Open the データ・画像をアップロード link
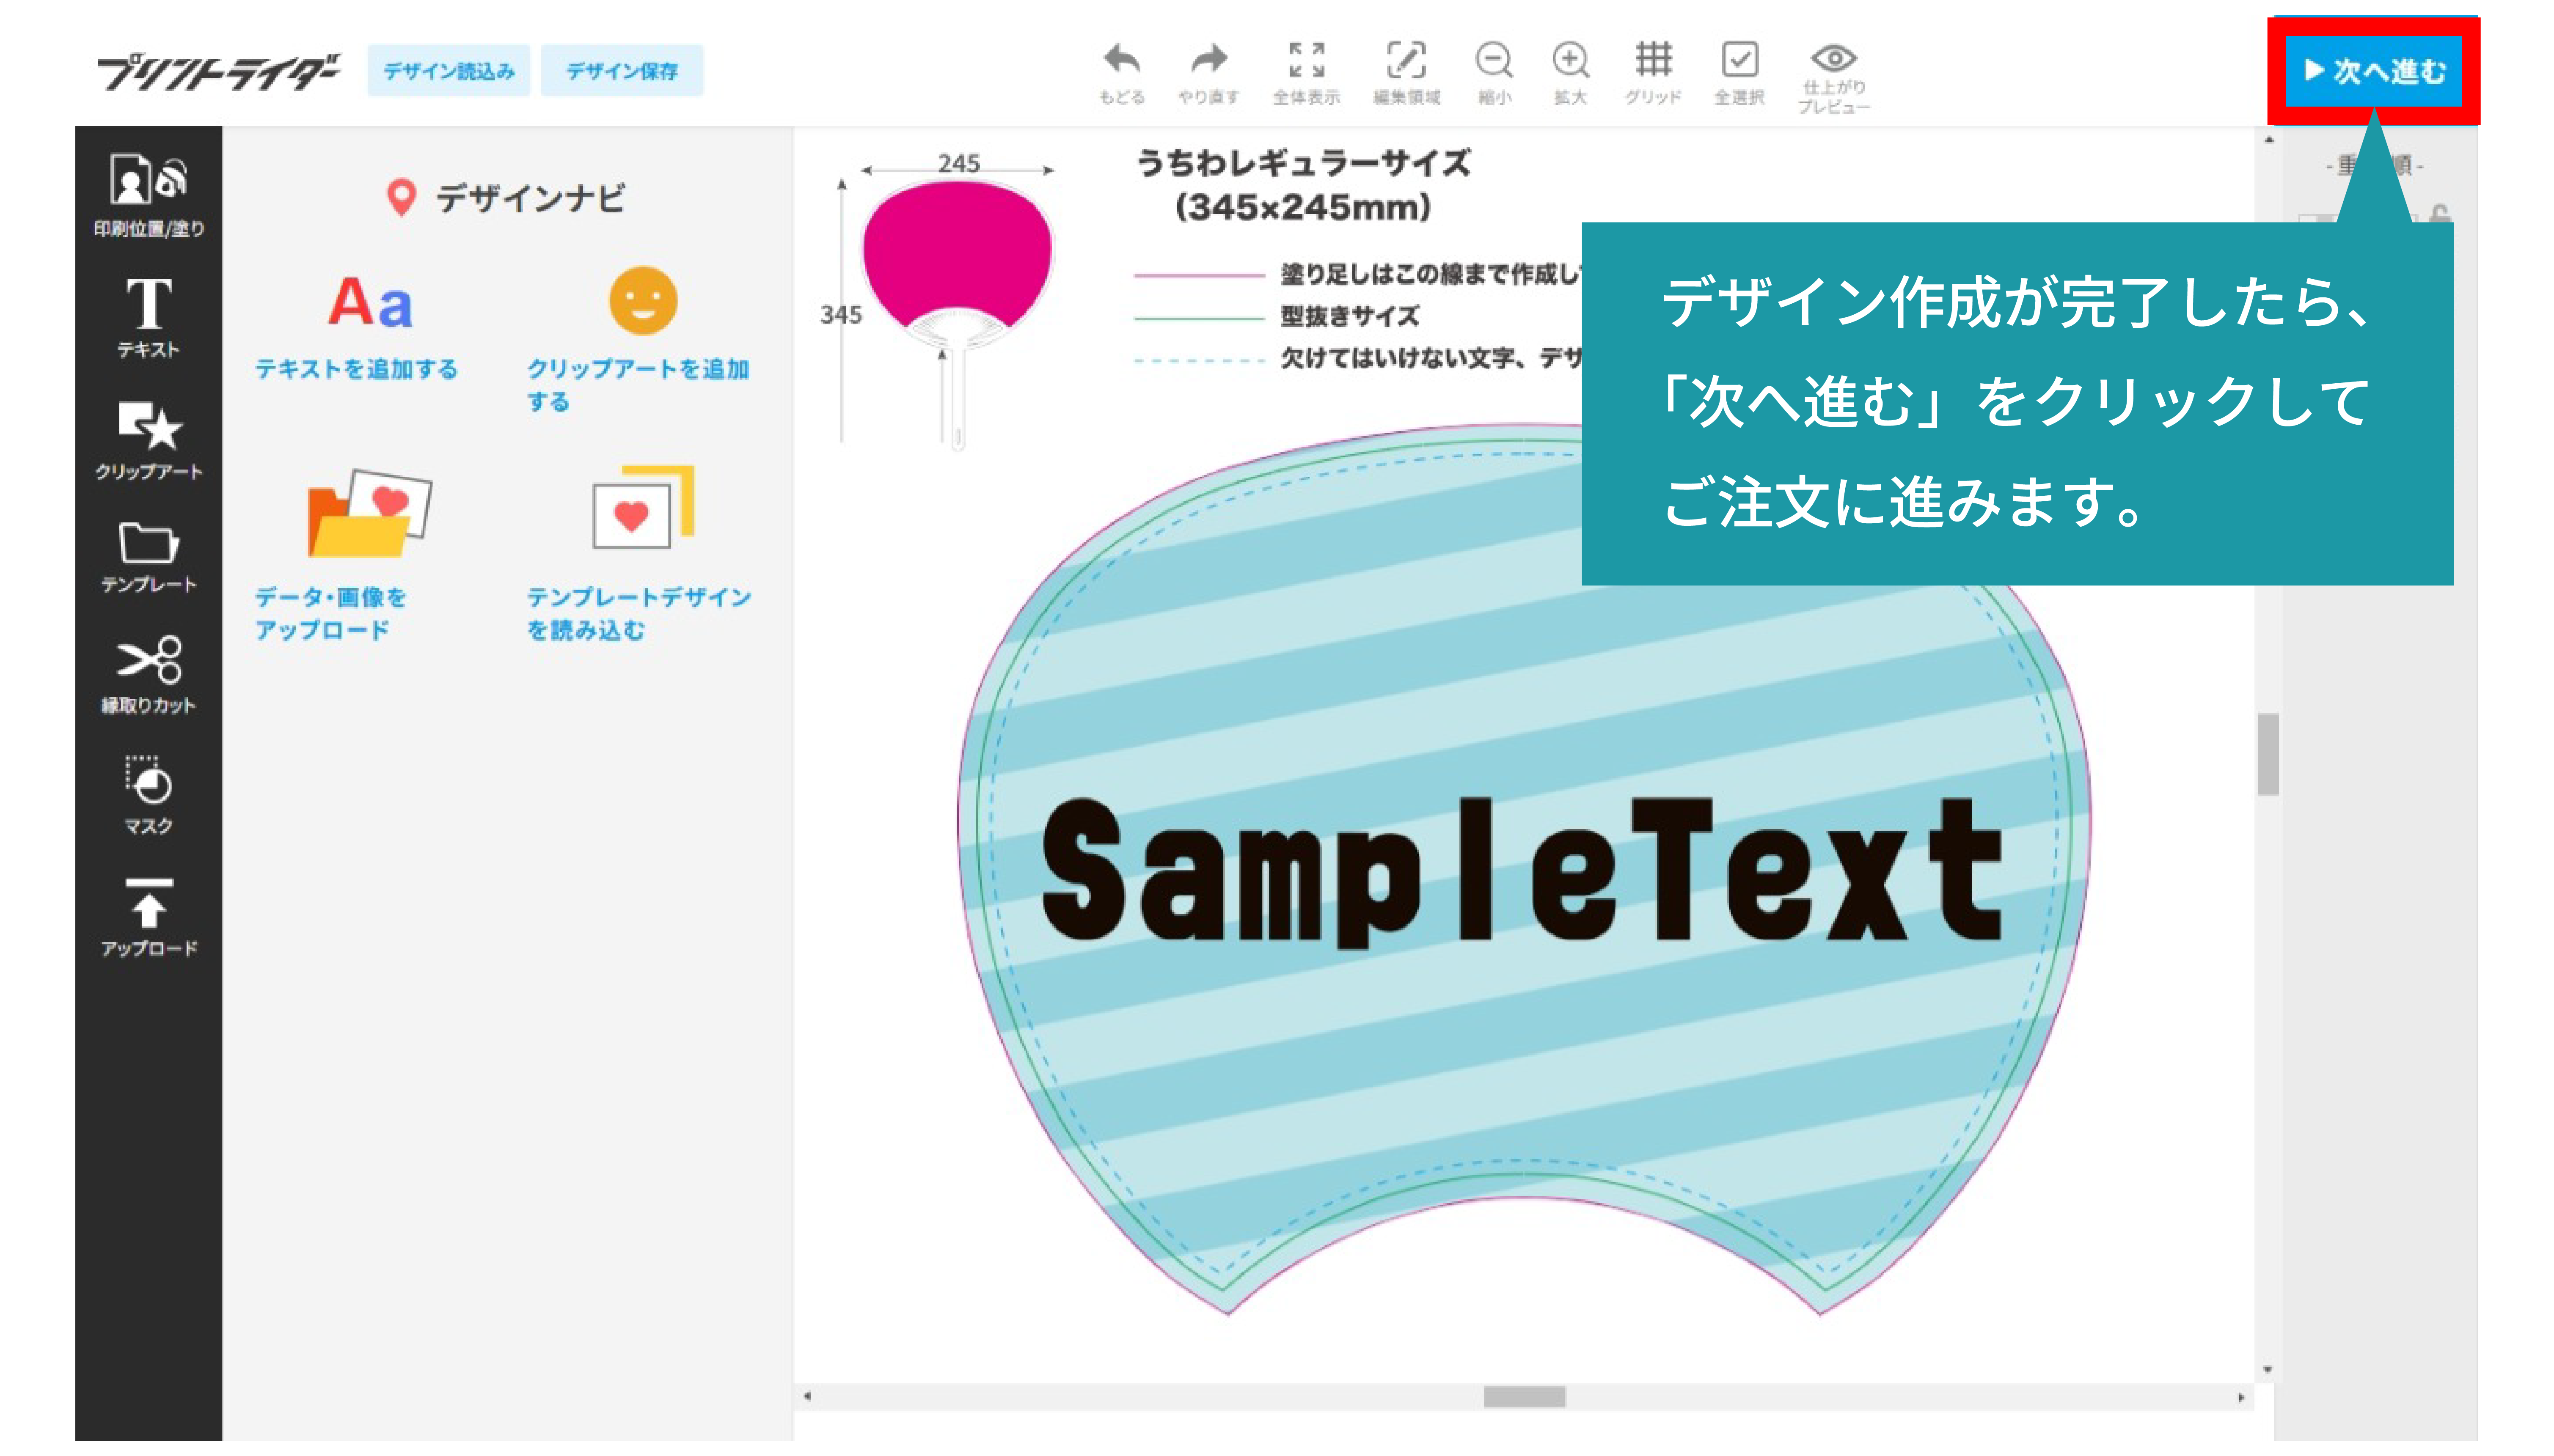 click(x=330, y=613)
